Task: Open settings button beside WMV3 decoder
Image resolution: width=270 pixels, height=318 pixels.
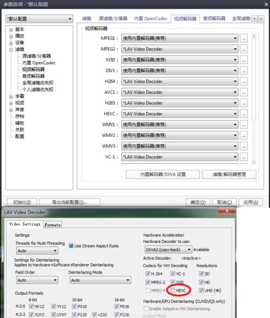Action: pos(244,146)
